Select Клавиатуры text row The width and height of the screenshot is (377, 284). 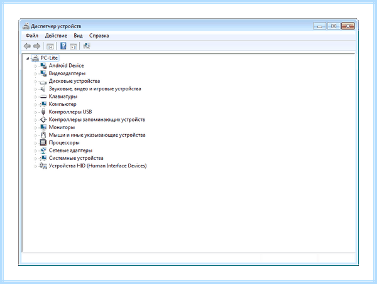[63, 97]
